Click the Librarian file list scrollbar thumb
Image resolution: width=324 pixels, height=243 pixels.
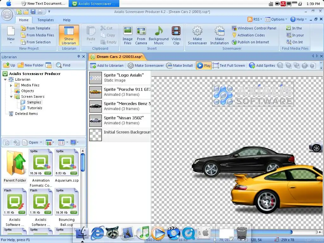click(83, 162)
